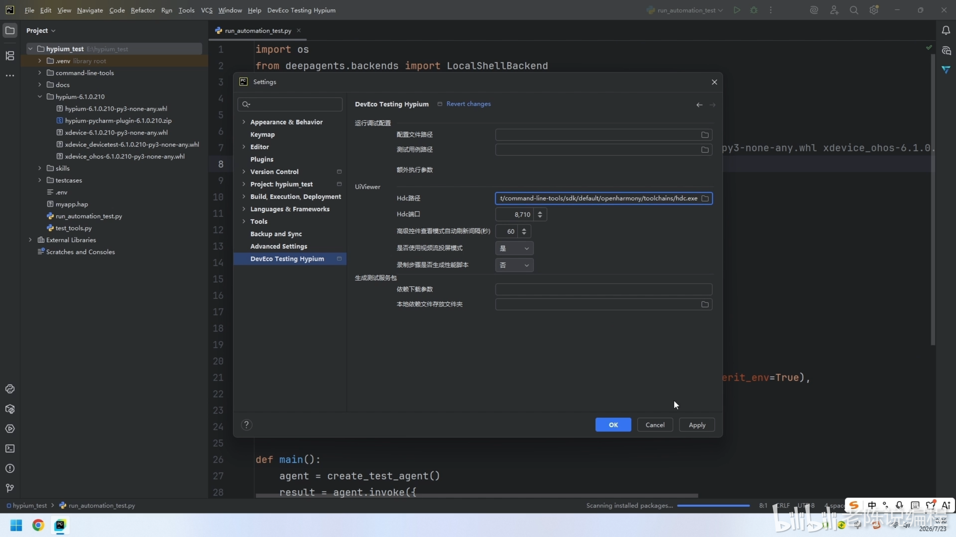The image size is (956, 537).
Task: Click the Hdc端口 port number field
Action: (515, 214)
